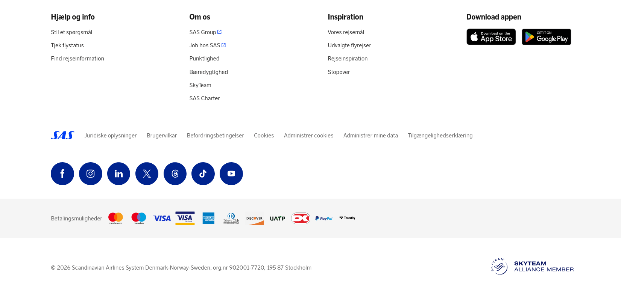621x288 pixels.
Task: Click the Instagram social icon
Action: click(91, 173)
